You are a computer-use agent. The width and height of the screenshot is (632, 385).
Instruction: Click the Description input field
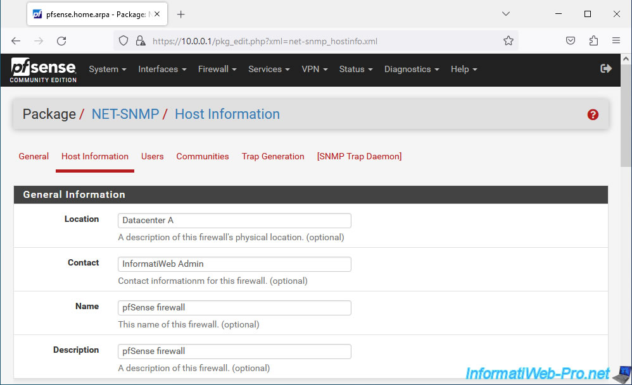pyautogui.click(x=234, y=351)
